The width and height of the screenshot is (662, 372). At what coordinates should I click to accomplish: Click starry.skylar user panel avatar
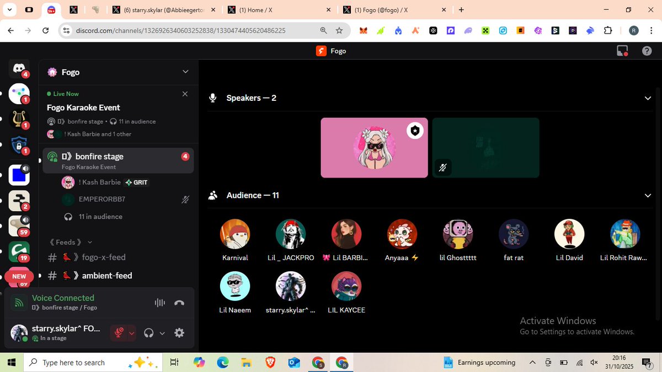pyautogui.click(x=19, y=333)
